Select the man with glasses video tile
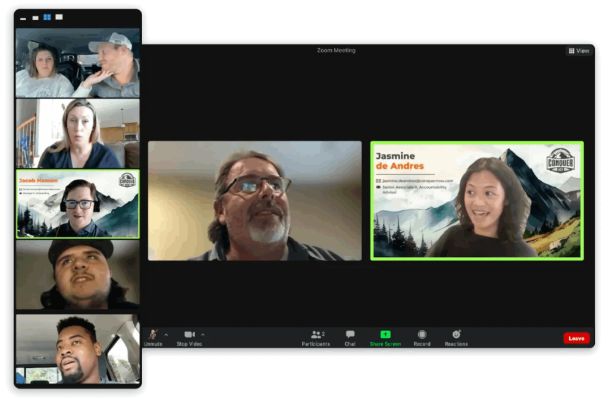Viewport: 609px width, 403px height. point(255,201)
